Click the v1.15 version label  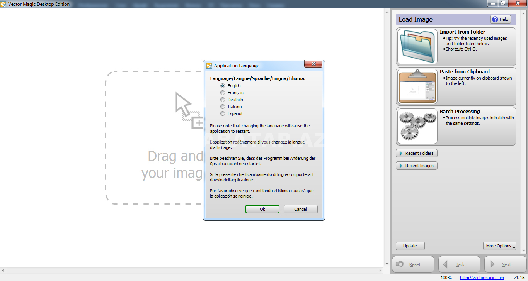[519, 278]
